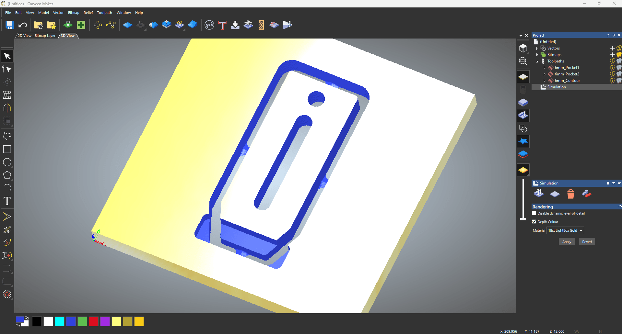Collapse the Toolpaths tree branch

click(537, 61)
